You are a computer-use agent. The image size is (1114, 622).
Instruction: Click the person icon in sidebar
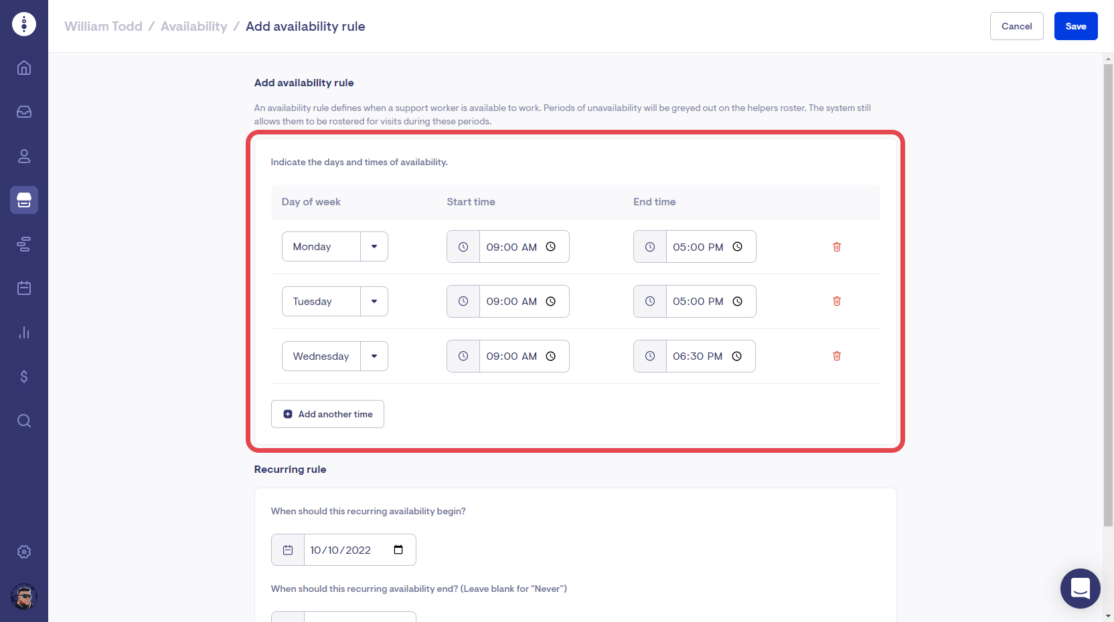(24, 156)
